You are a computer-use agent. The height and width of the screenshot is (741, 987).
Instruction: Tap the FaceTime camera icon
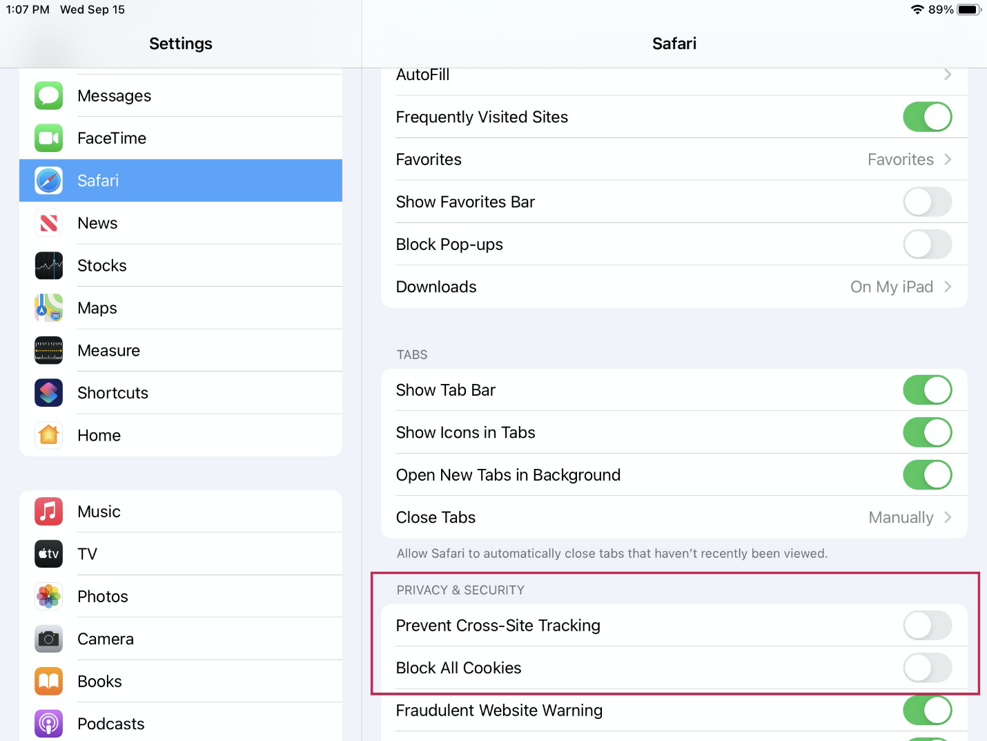point(49,138)
